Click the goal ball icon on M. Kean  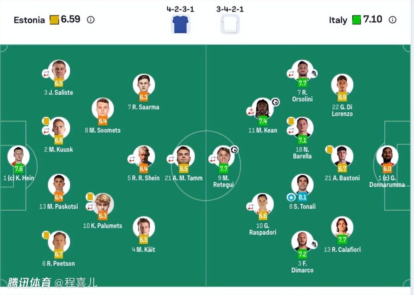pyautogui.click(x=275, y=102)
